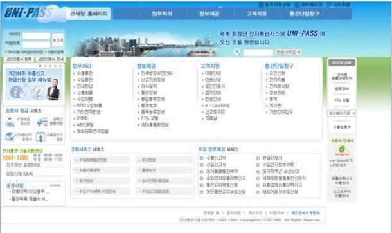The image size is (392, 233).
Task: Click the magnifier search icon
Action: click(237, 52)
